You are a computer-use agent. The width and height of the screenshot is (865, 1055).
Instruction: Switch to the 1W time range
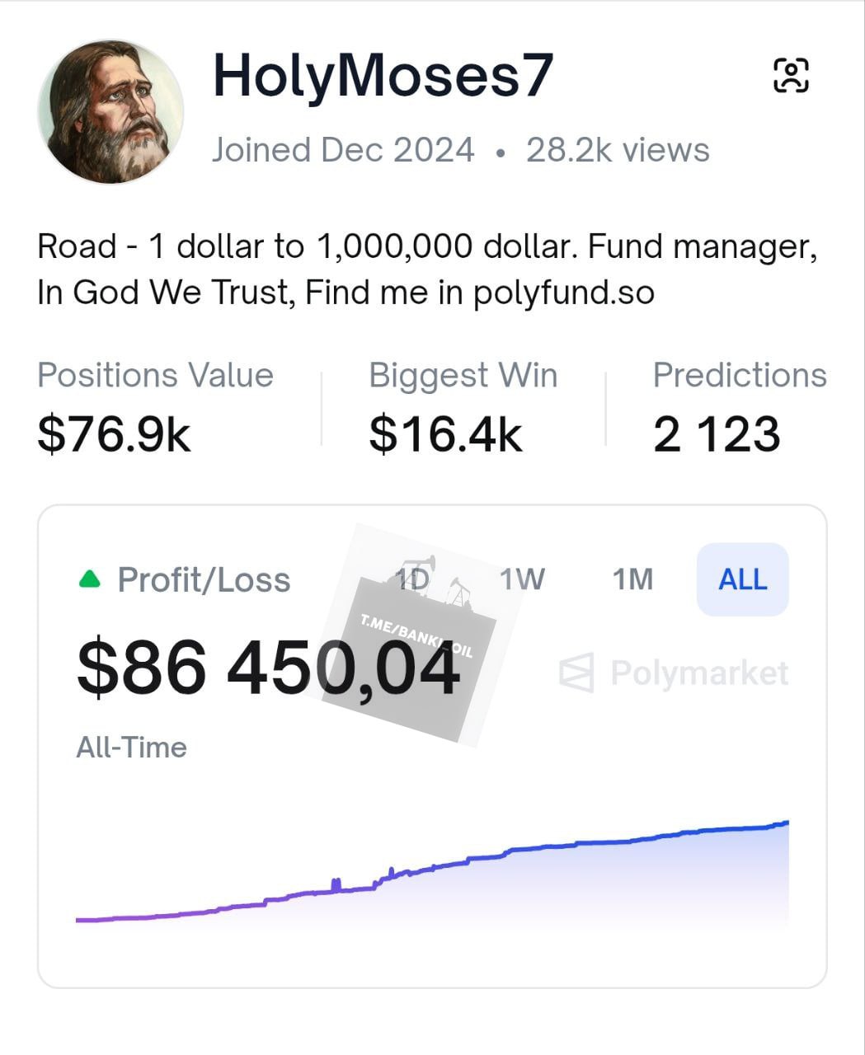point(522,579)
